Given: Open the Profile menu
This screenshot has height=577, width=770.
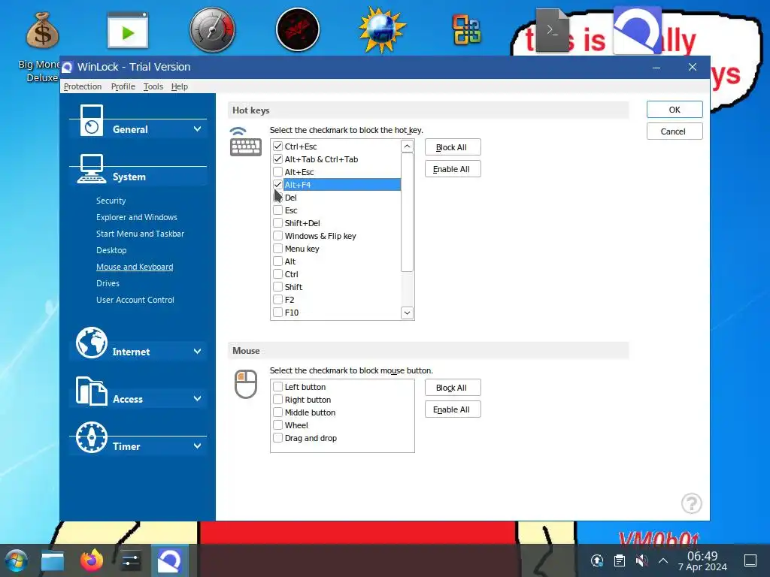Looking at the screenshot, I should pyautogui.click(x=123, y=86).
